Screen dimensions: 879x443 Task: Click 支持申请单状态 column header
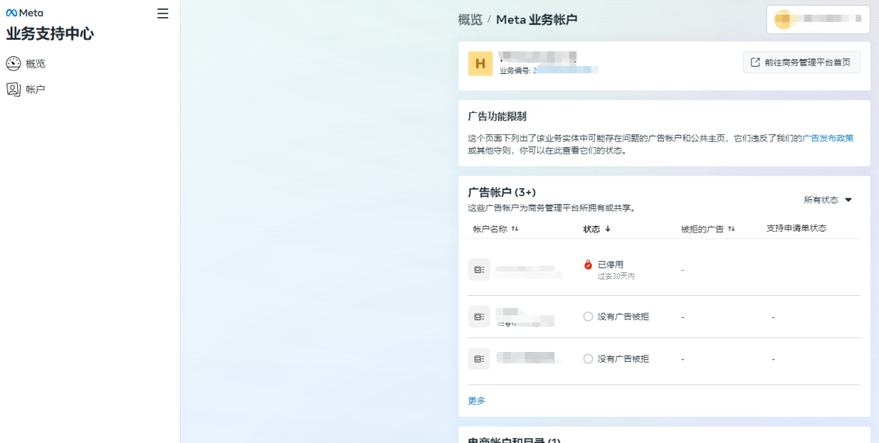click(796, 228)
